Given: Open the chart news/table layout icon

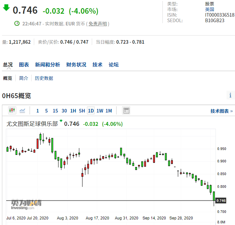Looking at the screenshot, I should [126, 111].
